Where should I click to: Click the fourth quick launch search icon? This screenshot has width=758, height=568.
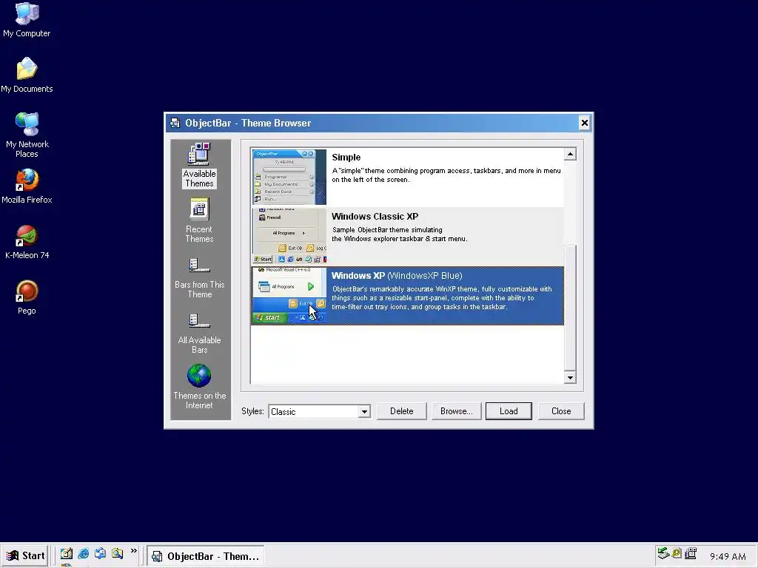coord(117,553)
